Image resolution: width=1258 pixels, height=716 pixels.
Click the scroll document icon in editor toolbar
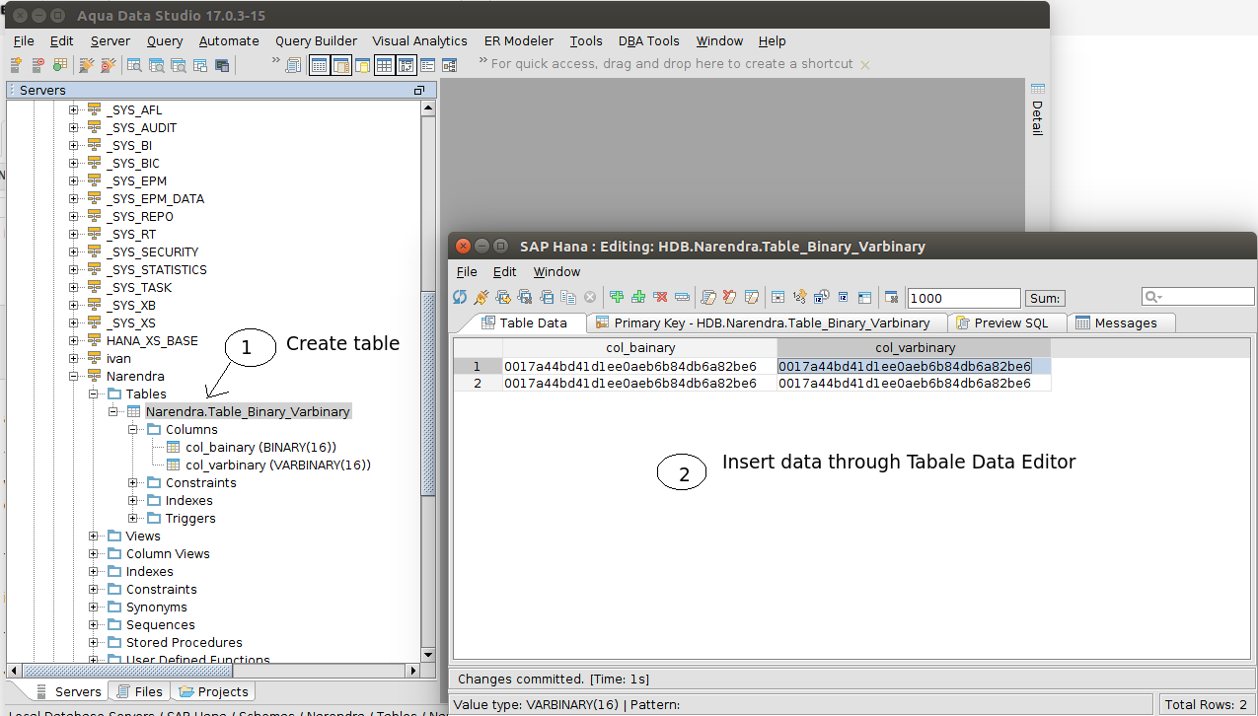click(707, 297)
